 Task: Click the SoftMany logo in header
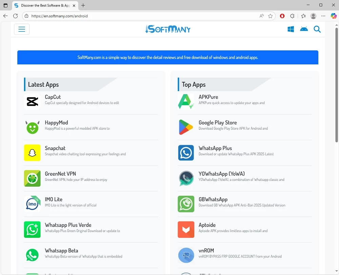click(x=168, y=29)
